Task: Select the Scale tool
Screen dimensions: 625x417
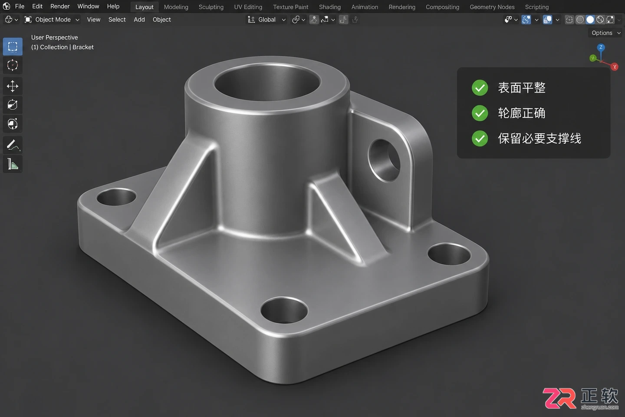Action: pos(13,124)
